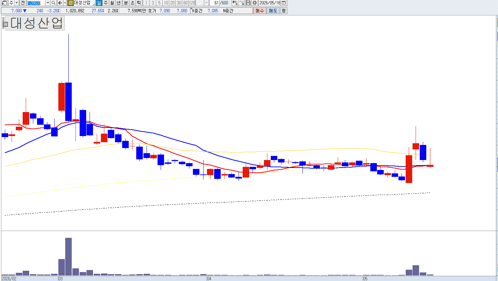
Task: Expand the stock code history dropdown
Action: coord(48,3)
